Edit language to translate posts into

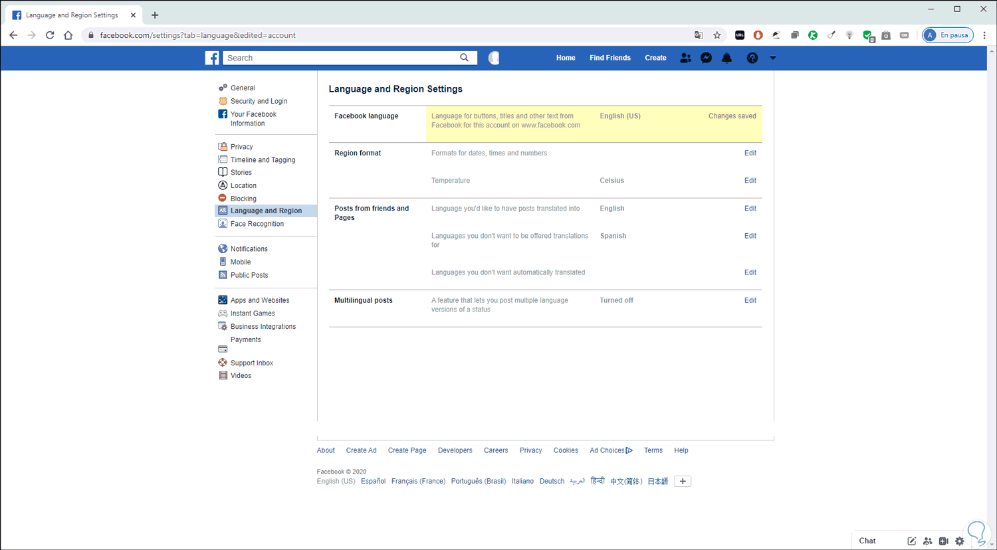click(750, 209)
